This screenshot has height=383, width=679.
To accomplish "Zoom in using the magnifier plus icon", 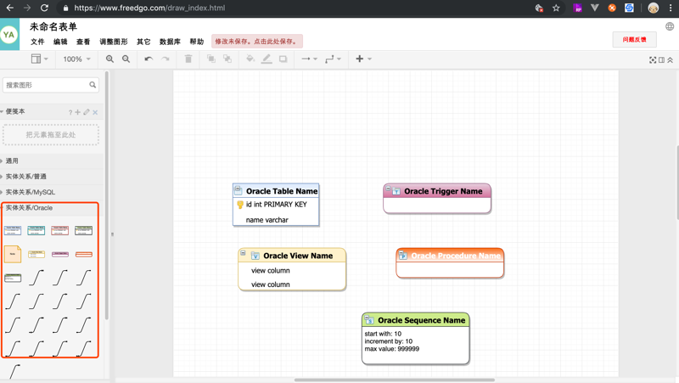I will [109, 59].
